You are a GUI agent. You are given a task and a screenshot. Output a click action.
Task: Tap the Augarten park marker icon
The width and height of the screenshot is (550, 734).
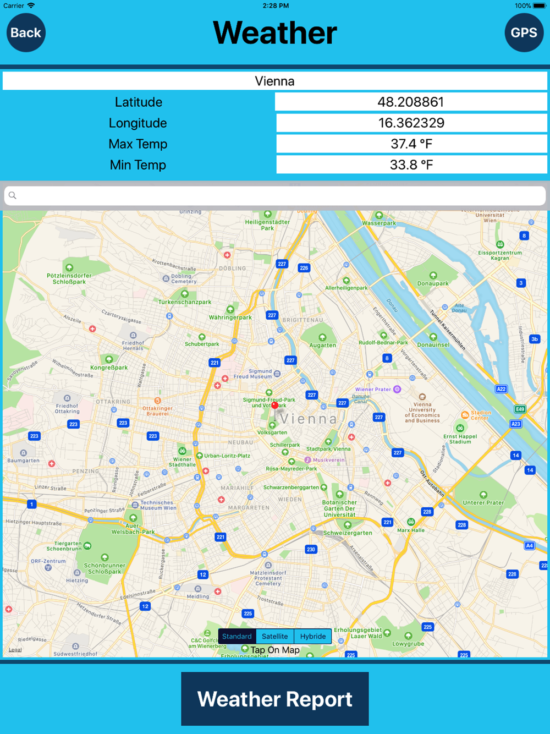[323, 338]
